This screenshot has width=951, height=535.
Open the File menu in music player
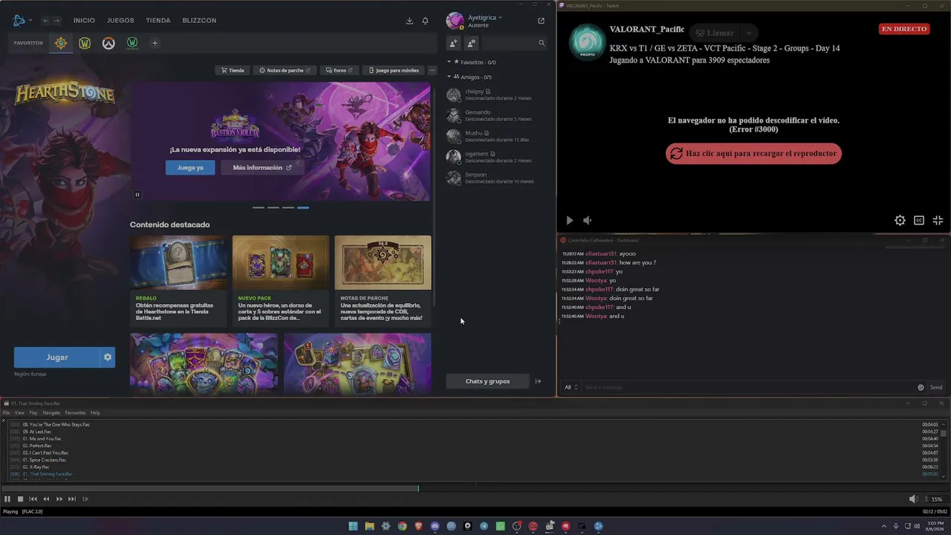coord(6,413)
